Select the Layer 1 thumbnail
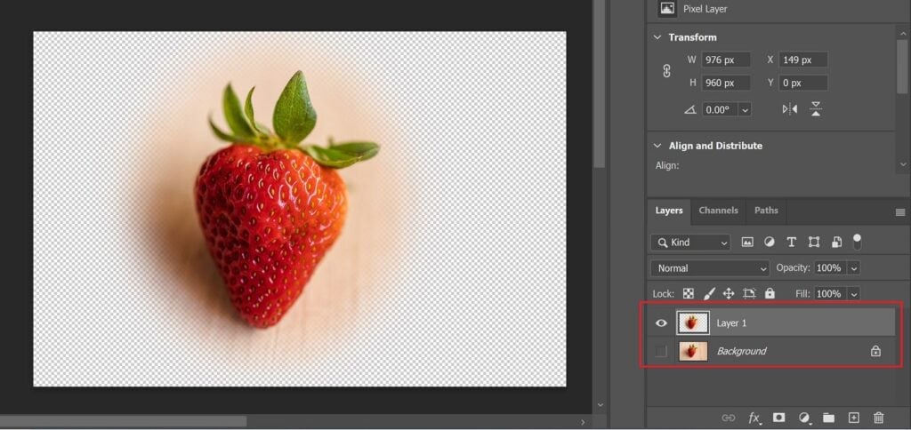The height and width of the screenshot is (430, 911). coord(693,323)
